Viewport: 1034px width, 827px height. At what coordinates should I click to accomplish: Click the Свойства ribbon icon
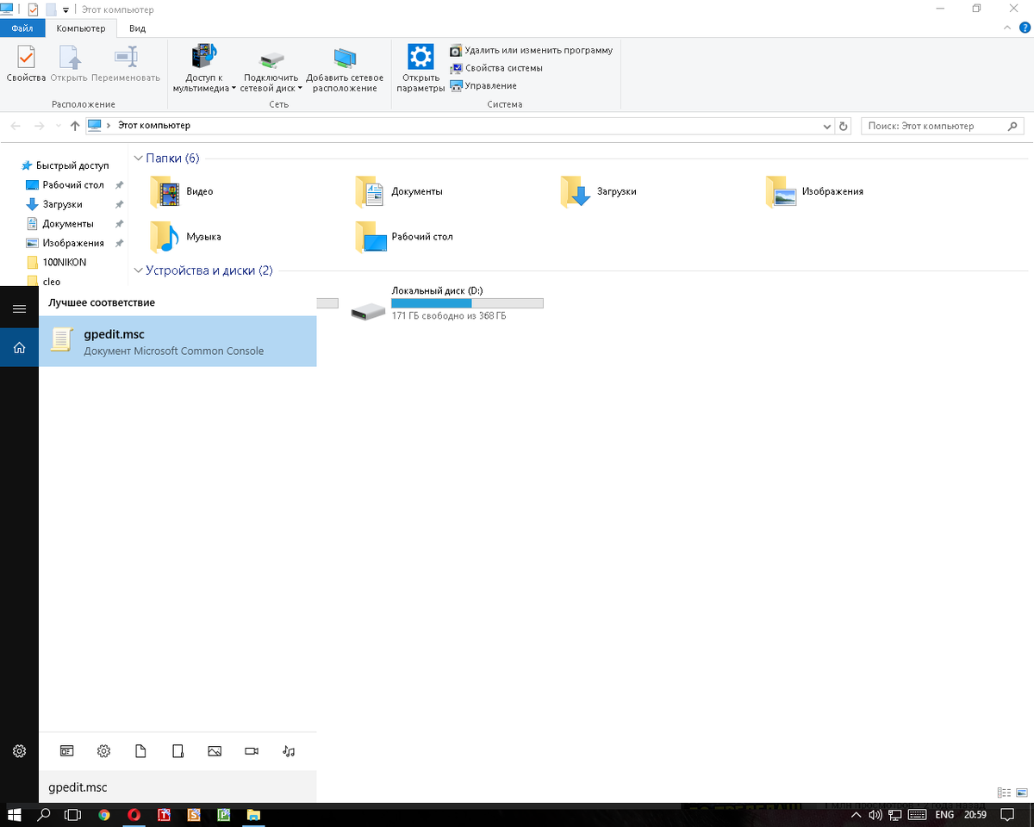[x=26, y=65]
